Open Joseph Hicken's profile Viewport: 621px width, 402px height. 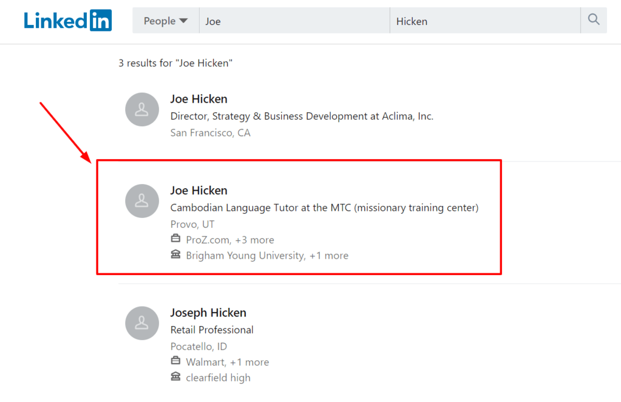point(208,312)
